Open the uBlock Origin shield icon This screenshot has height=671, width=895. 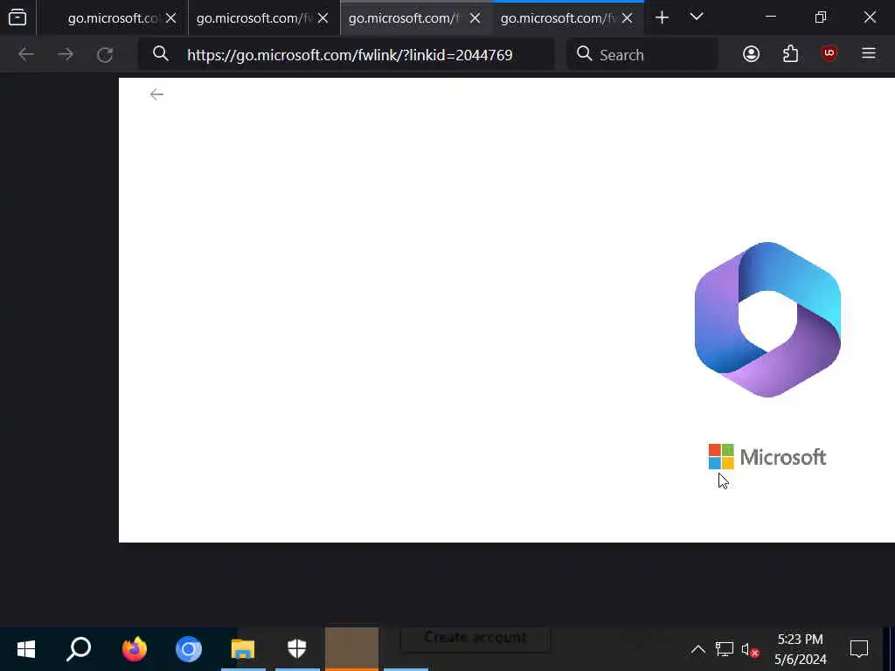coord(829,53)
